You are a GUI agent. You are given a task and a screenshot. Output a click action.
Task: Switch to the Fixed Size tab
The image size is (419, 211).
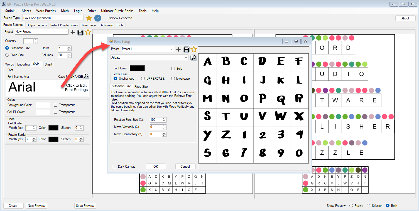[141, 86]
